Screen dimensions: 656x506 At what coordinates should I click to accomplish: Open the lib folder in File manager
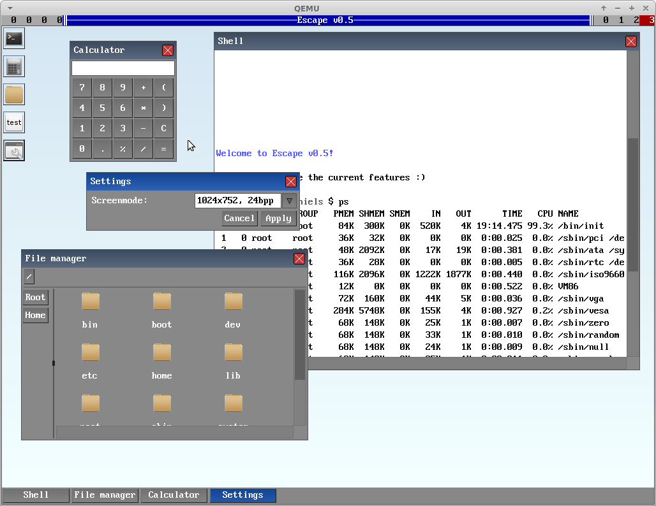click(x=233, y=361)
